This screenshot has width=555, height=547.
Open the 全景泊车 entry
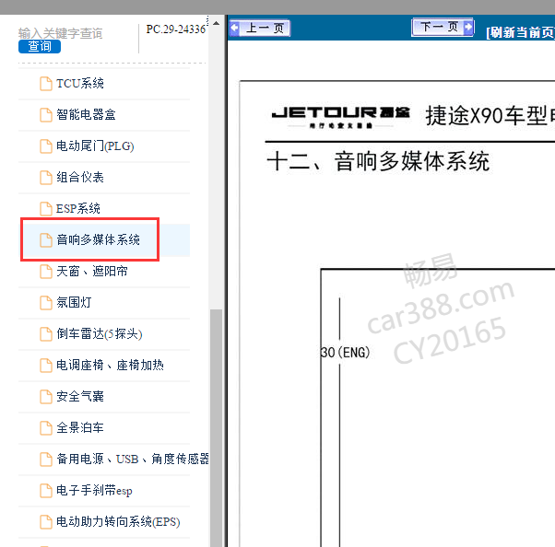80,427
